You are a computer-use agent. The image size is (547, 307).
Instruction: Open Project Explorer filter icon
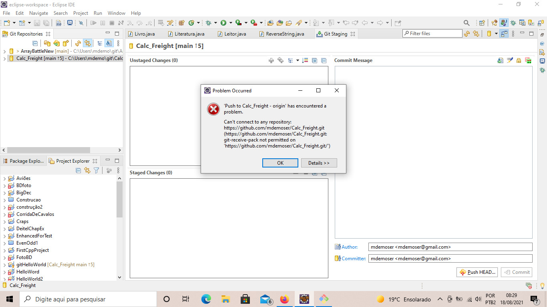pyautogui.click(x=96, y=171)
